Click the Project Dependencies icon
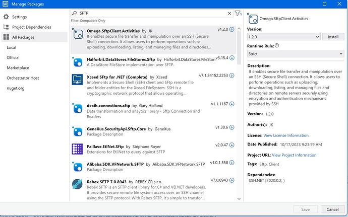Image resolution: width=348 pixels, height=217 pixels. [6, 27]
